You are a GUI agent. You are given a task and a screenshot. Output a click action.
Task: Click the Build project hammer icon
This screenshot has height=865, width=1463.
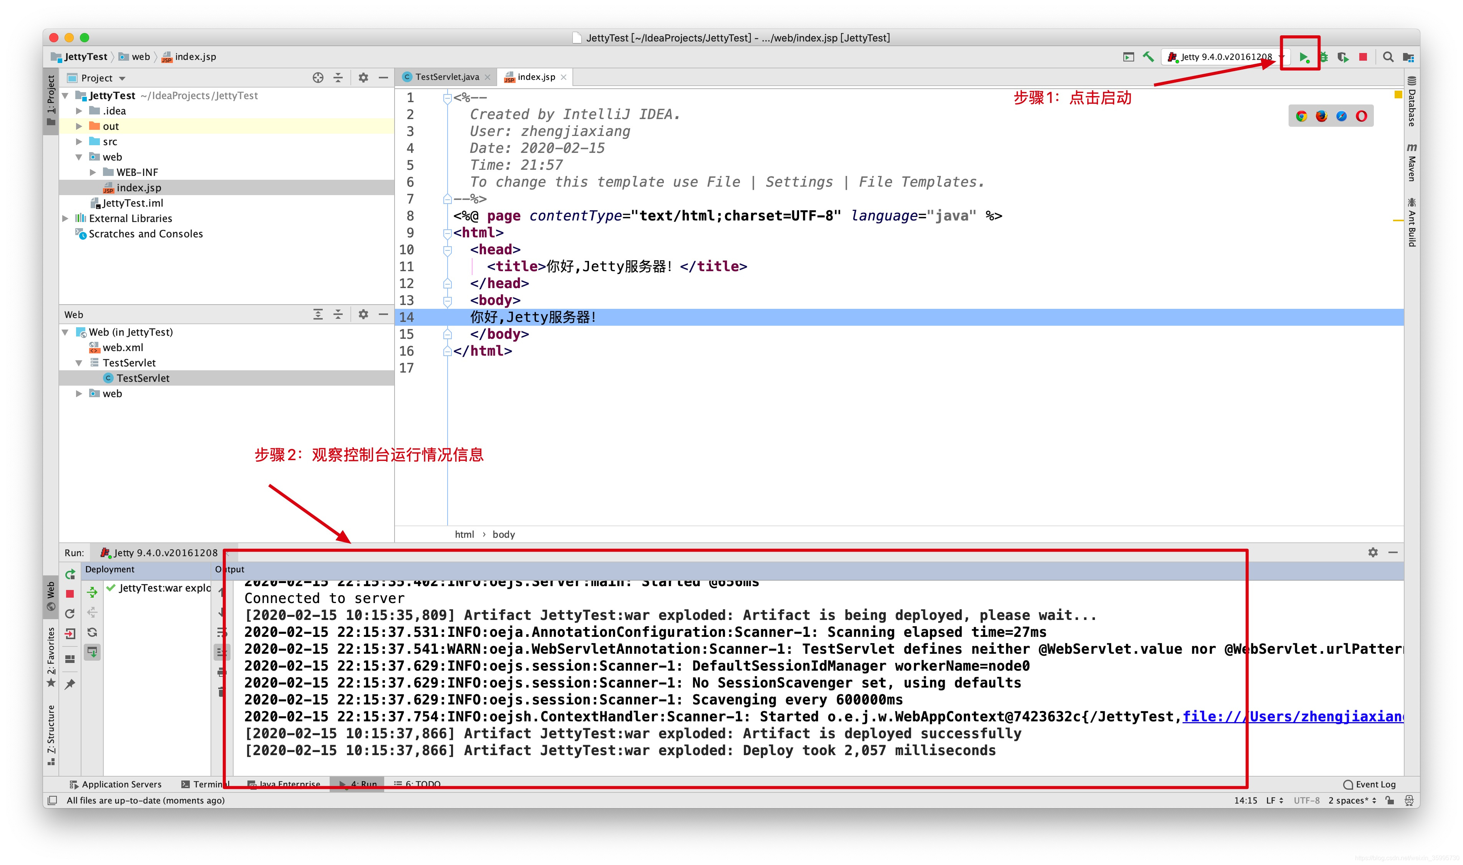1148,56
